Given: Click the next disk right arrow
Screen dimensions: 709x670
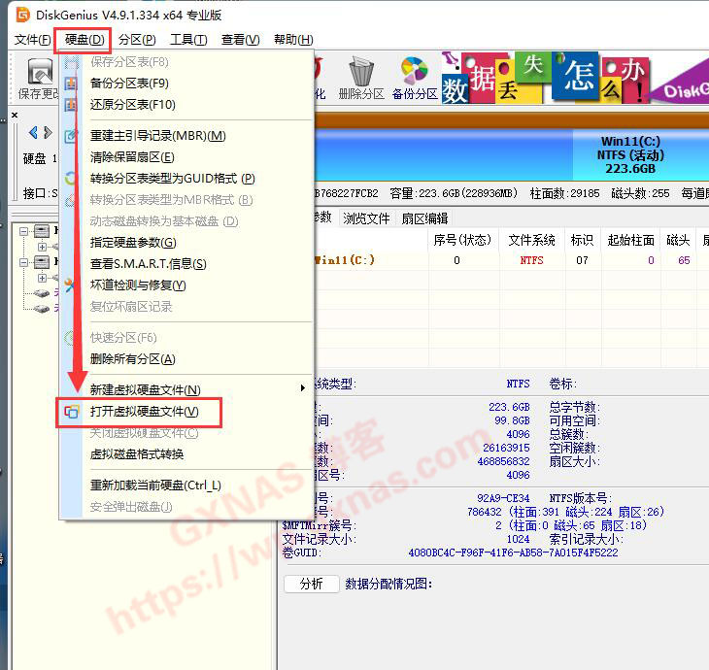Looking at the screenshot, I should click(x=47, y=133).
